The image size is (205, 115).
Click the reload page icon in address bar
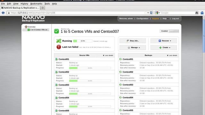point(151,13)
